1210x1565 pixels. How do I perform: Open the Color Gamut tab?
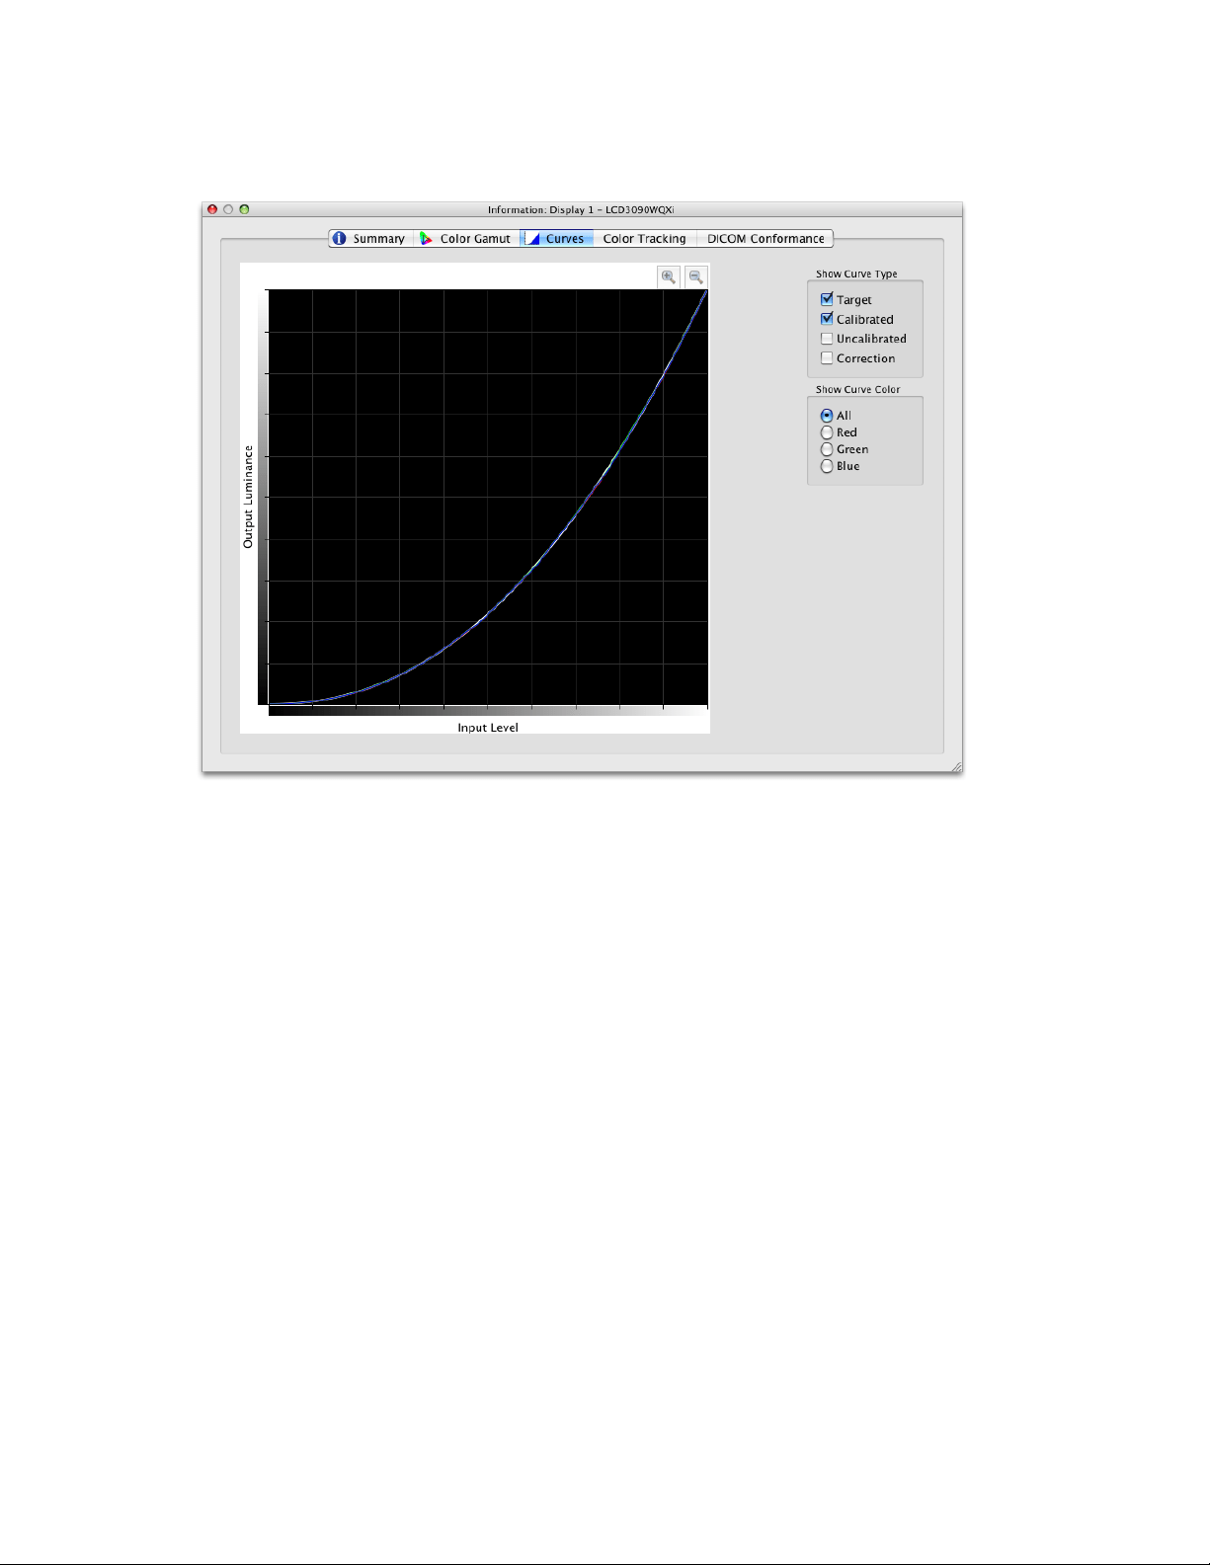(x=466, y=239)
